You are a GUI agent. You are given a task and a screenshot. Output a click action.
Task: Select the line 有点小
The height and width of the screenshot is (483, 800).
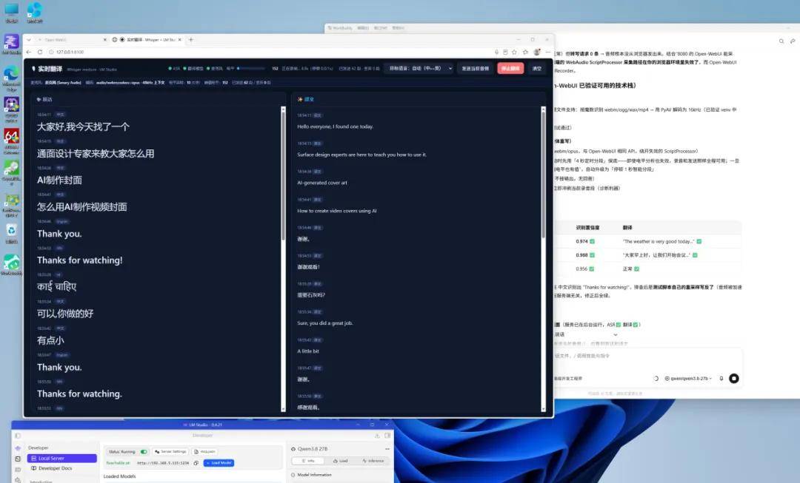[x=50, y=340]
